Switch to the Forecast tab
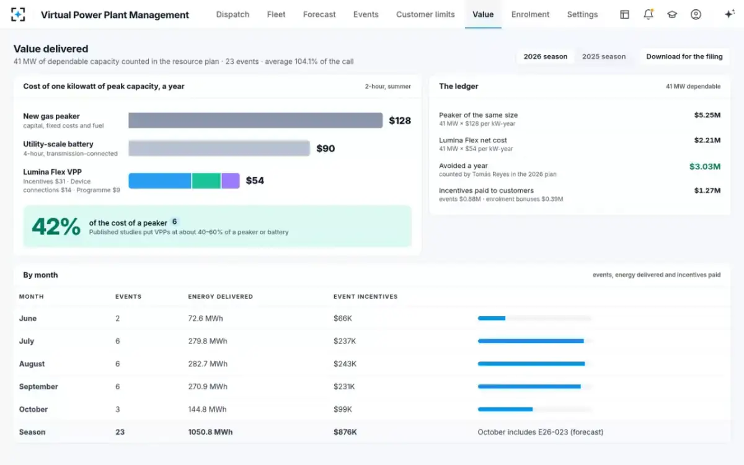 pyautogui.click(x=319, y=14)
